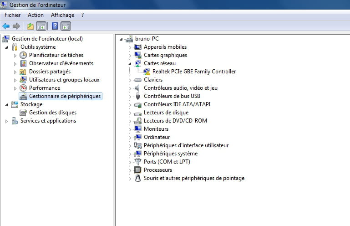The image size is (350, 226).
Task: Expand the Contrôleurs de bus USB node
Action: [130, 96]
